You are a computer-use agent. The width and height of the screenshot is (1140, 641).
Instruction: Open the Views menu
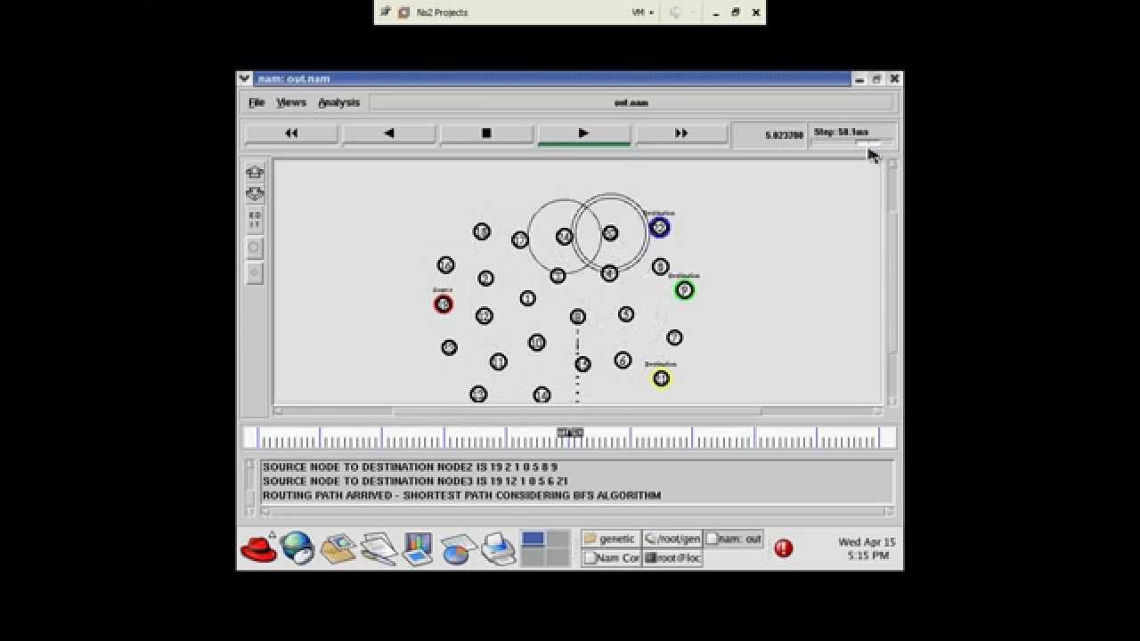pyautogui.click(x=291, y=102)
